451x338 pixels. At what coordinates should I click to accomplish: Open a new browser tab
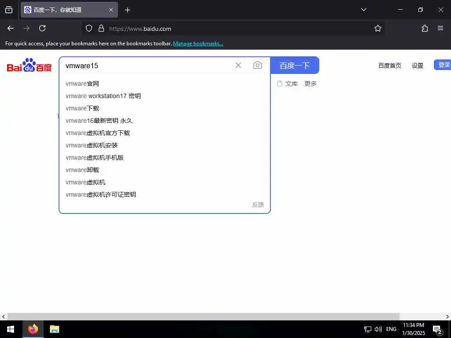[128, 10]
